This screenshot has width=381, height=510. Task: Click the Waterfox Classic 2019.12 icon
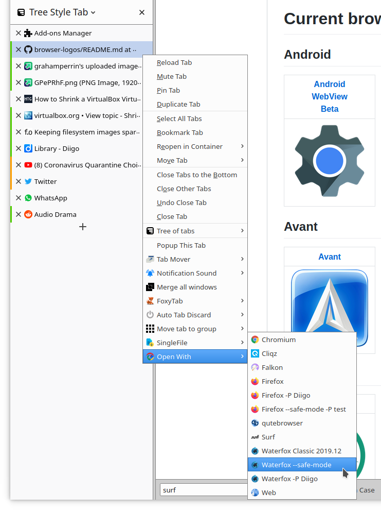[x=255, y=451]
